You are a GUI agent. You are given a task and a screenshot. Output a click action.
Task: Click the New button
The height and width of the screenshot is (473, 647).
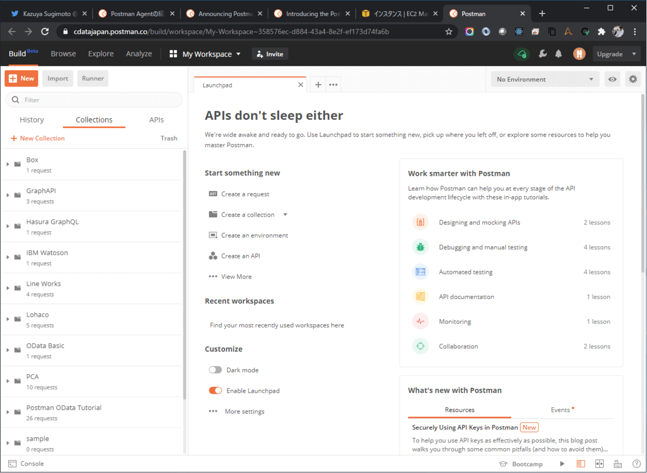22,78
